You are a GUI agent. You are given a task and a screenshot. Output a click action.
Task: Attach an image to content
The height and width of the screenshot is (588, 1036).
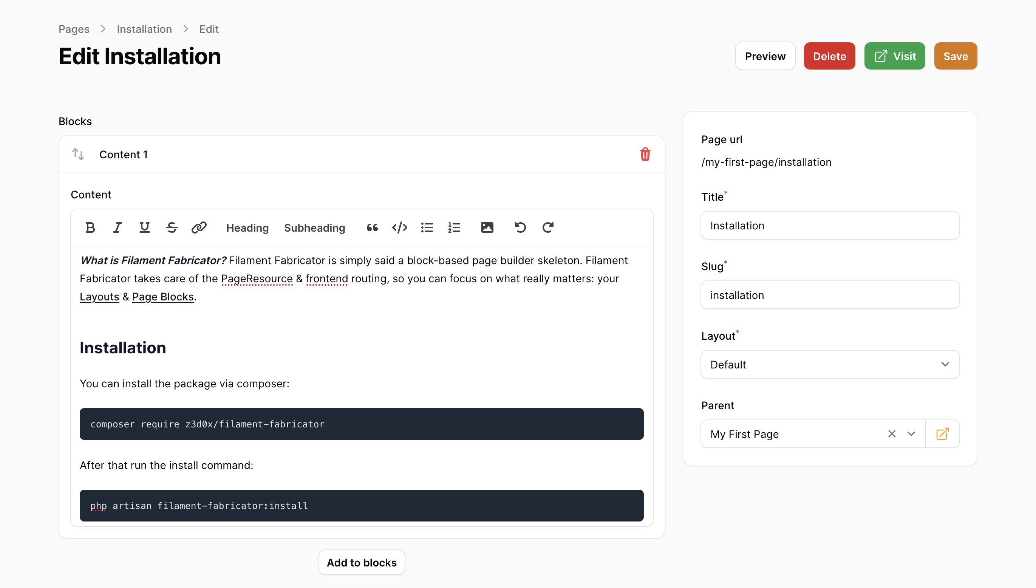(x=487, y=228)
